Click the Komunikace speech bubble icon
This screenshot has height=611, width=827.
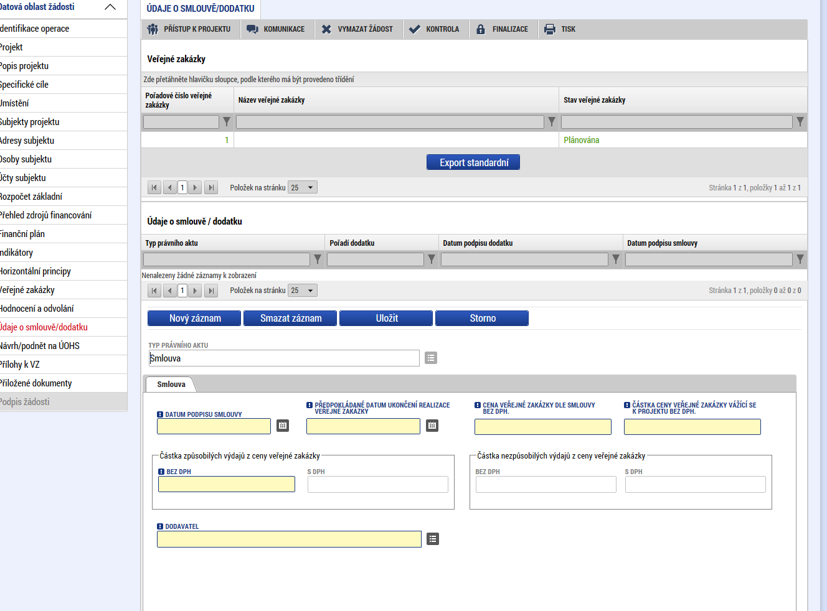pos(252,29)
